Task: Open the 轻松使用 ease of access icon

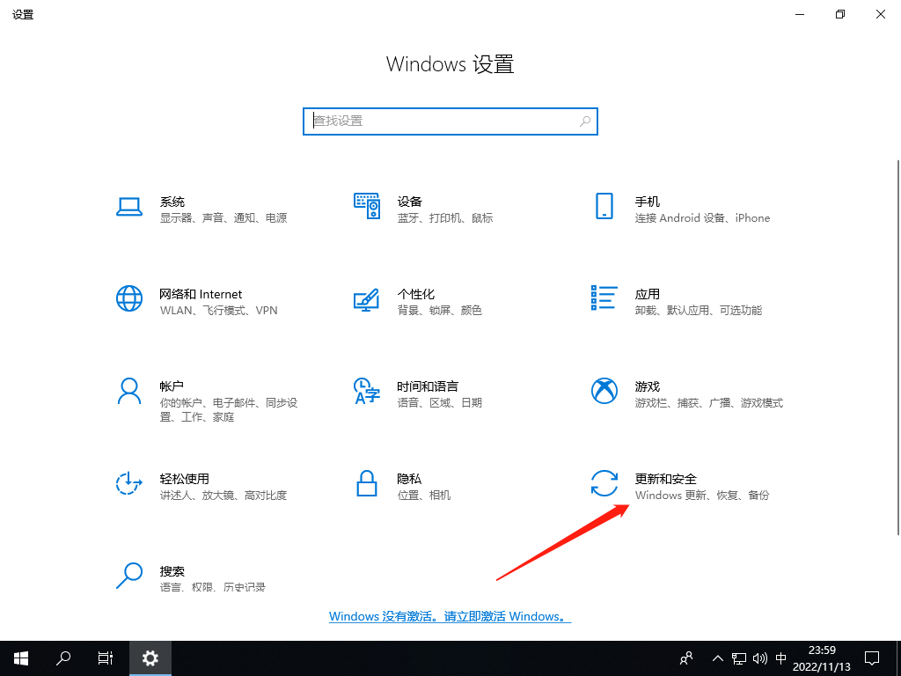Action: point(129,483)
